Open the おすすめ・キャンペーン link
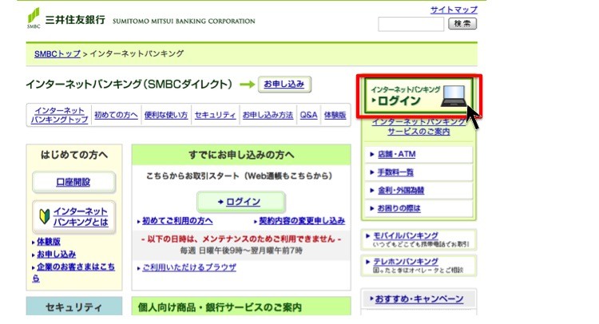The width and height of the screenshot is (599, 324). (x=419, y=298)
